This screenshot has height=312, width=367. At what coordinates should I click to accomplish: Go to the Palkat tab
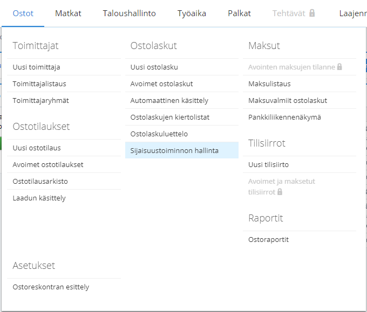point(239,13)
